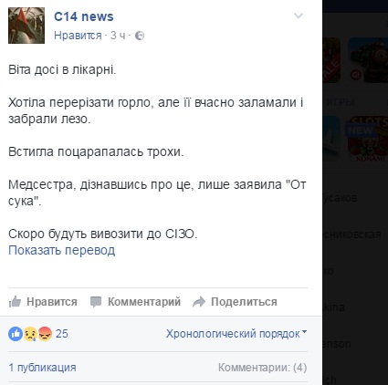This screenshot has width=388, height=385.
Task: Expand the post options chevron
Action: (x=299, y=16)
